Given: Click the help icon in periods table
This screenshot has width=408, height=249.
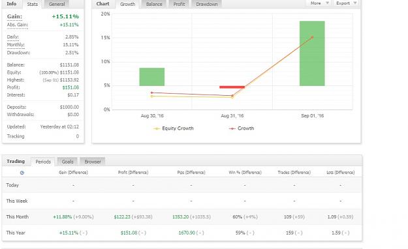Looking at the screenshot, I should [x=22, y=173].
